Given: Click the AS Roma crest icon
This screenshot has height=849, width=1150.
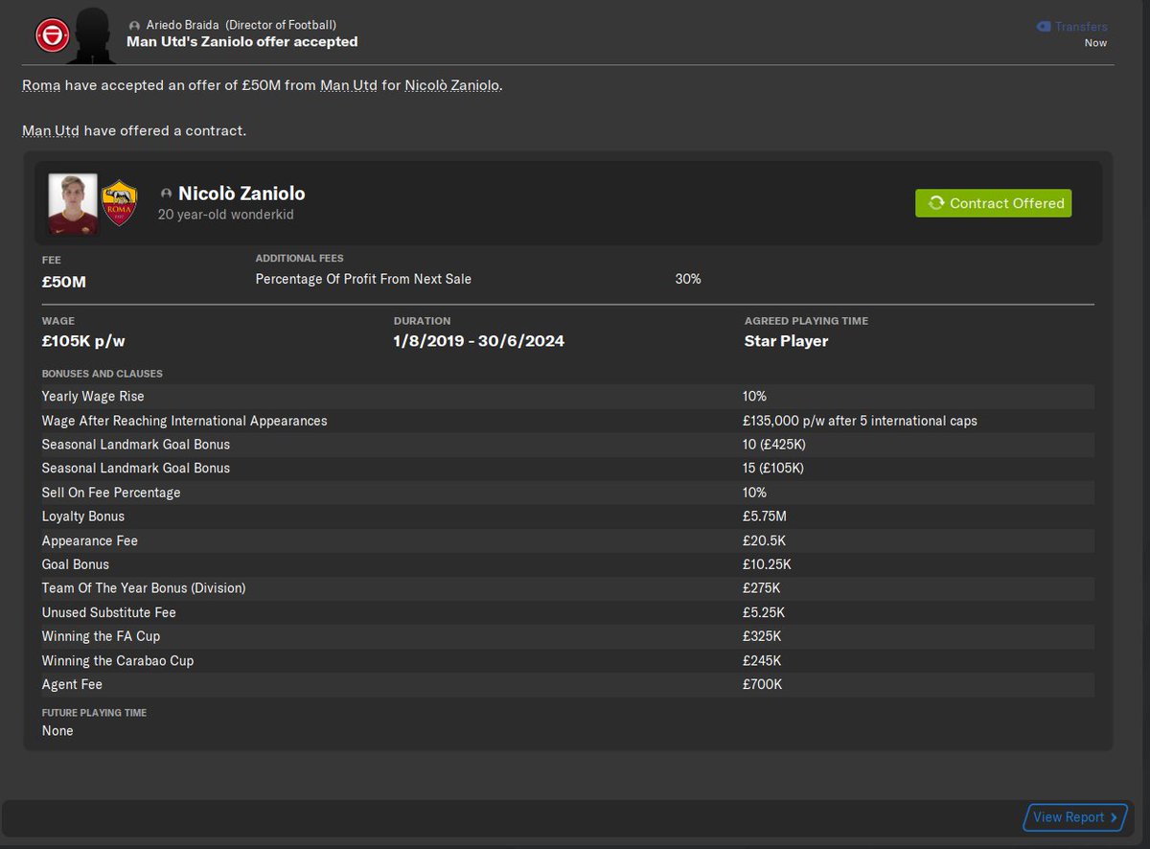Looking at the screenshot, I should pyautogui.click(x=120, y=203).
